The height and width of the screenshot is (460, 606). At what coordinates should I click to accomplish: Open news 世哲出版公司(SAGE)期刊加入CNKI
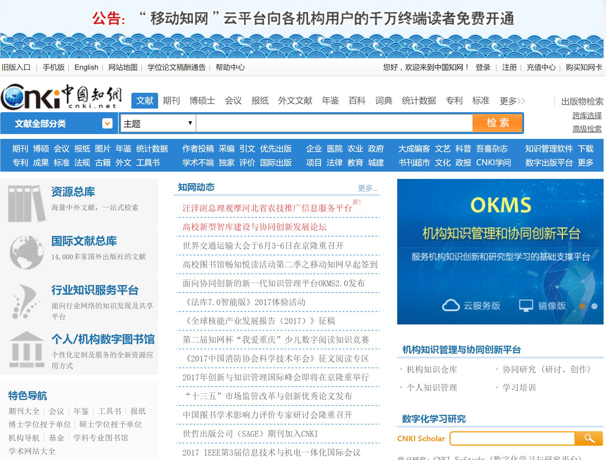click(x=250, y=434)
